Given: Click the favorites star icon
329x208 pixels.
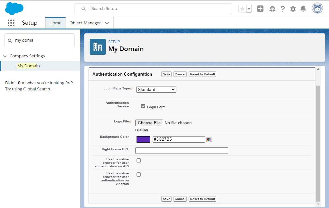Looking at the screenshot, I should 242,9.
